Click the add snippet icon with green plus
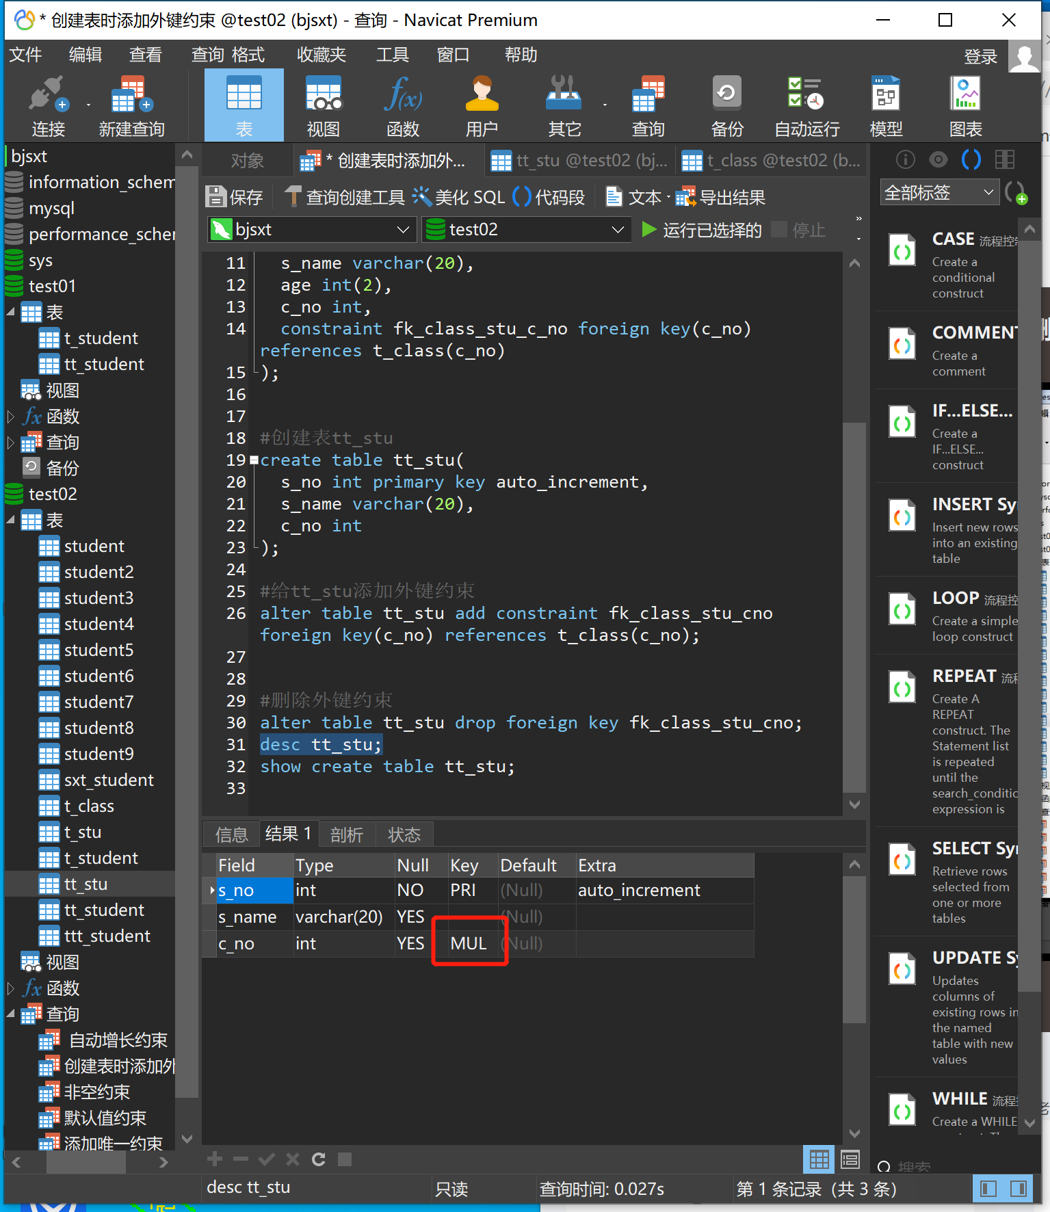The width and height of the screenshot is (1050, 1212). pos(1016,192)
